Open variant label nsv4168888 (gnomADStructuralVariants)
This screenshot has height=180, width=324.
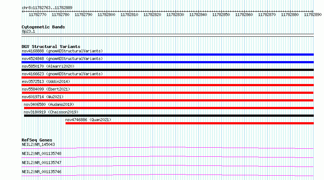pos(62,51)
